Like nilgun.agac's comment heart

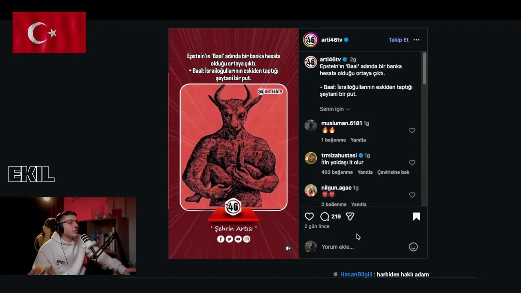click(x=412, y=195)
